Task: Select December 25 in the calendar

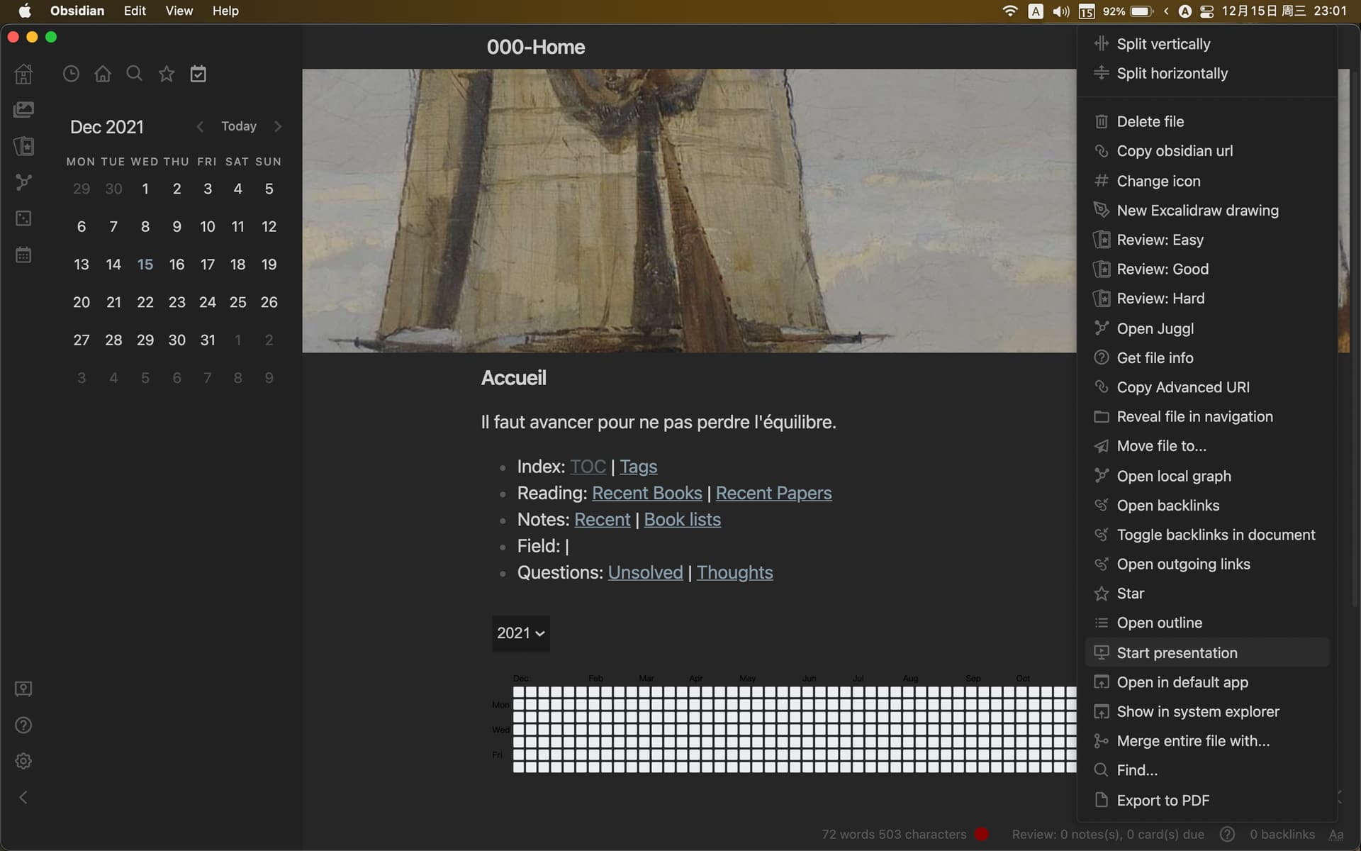Action: pos(237,302)
